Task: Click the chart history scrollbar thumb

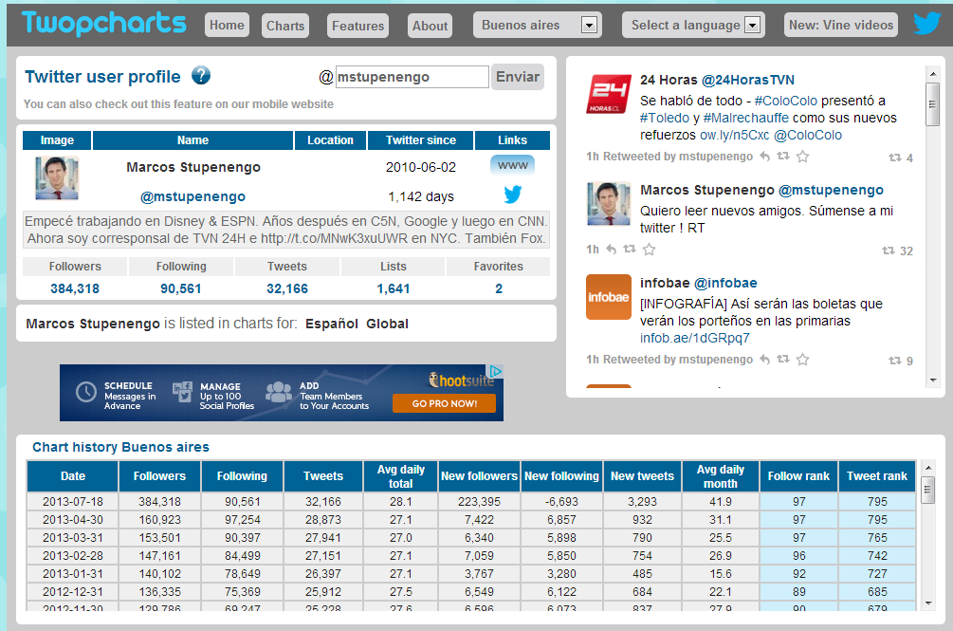Action: click(927, 490)
